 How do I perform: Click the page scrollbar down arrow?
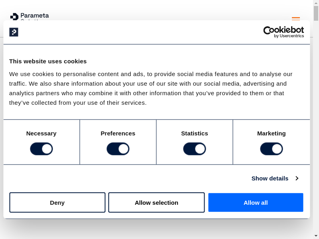click(316, 235)
